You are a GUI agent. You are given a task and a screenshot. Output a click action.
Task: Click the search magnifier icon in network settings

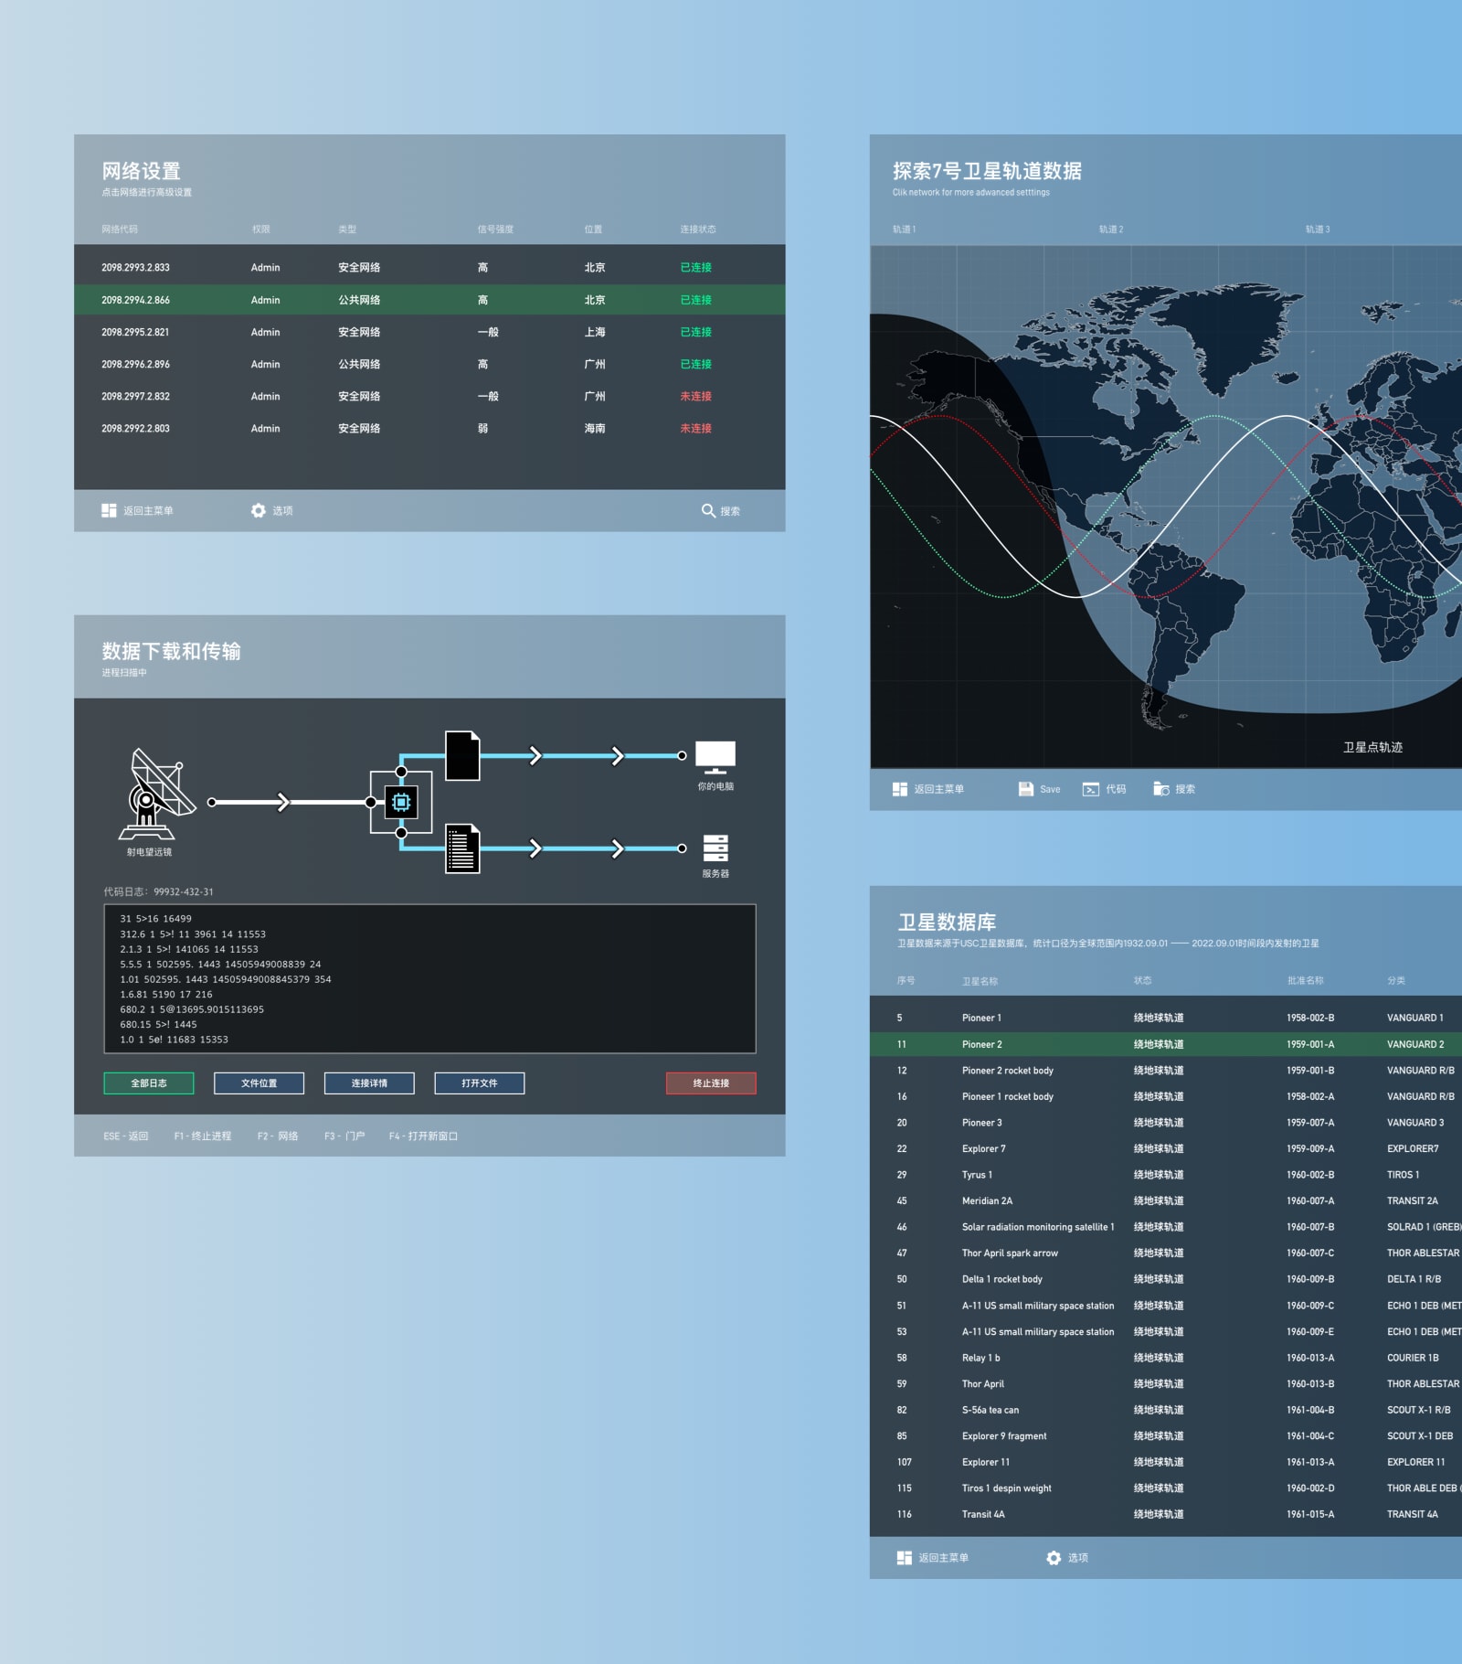click(x=708, y=510)
